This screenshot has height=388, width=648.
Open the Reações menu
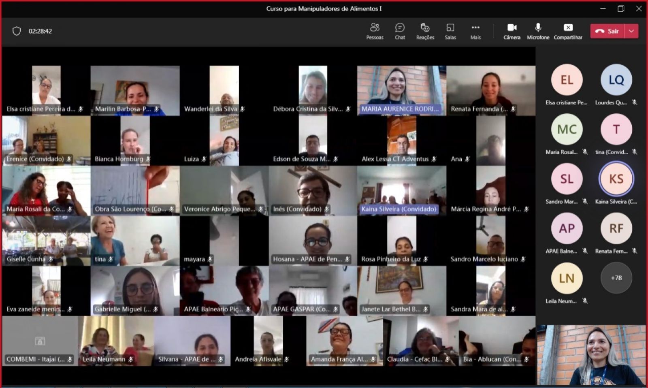tap(425, 31)
